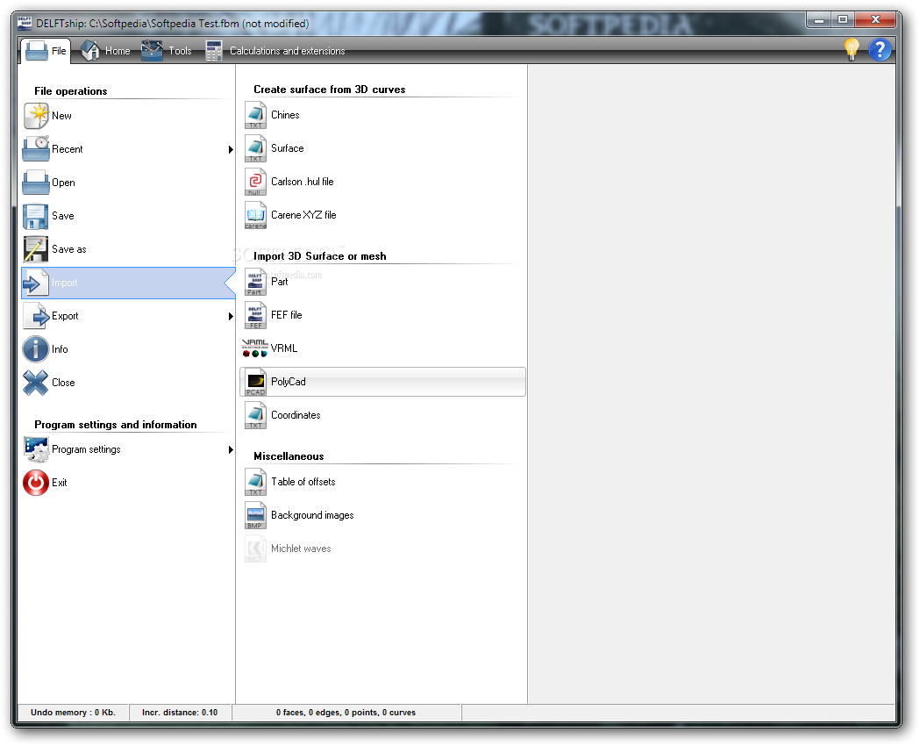
Task: Click the Surface TXT import icon
Action: [256, 148]
